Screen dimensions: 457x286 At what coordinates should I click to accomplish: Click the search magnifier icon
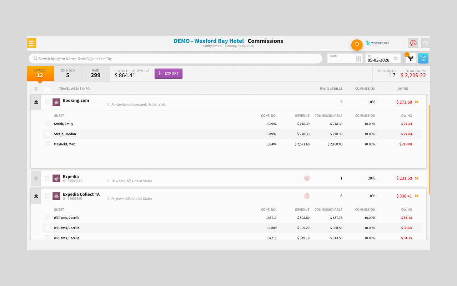click(x=35, y=59)
